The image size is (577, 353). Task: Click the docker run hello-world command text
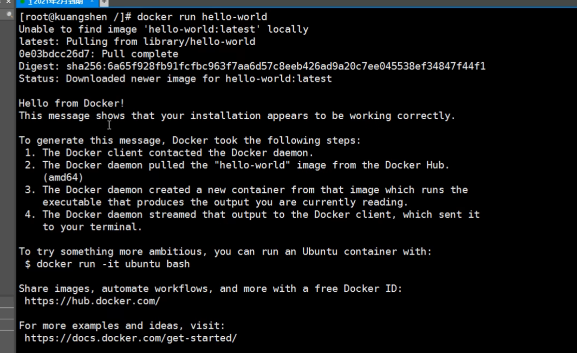pyautogui.click(x=202, y=17)
